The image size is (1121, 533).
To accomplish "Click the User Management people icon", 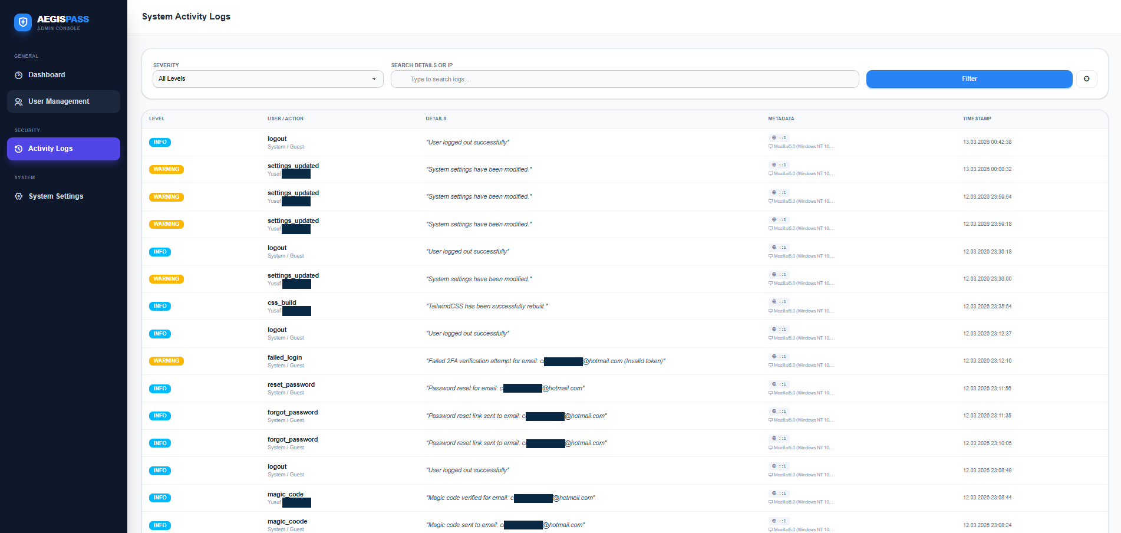I will click(x=19, y=102).
